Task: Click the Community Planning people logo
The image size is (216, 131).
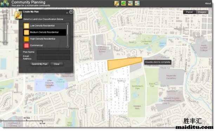Action: point(5,3)
